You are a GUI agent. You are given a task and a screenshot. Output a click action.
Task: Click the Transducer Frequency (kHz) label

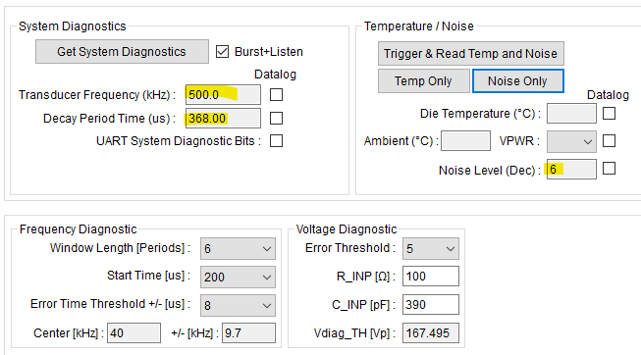97,95
